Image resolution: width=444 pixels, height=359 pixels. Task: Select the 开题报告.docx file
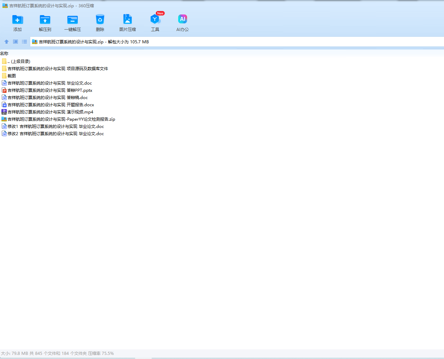point(48,105)
